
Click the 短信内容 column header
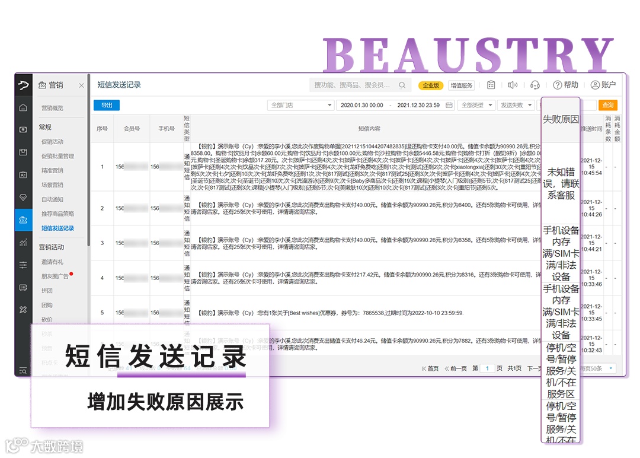pyautogui.click(x=369, y=128)
